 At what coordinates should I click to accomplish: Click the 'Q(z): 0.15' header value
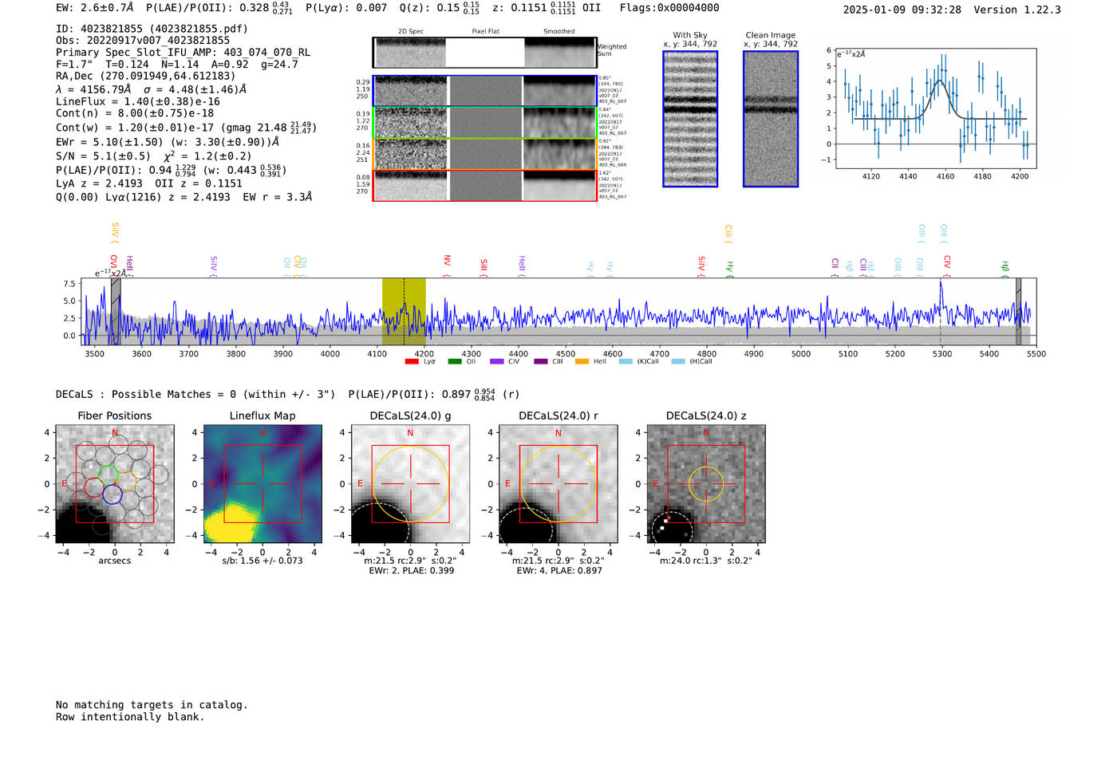pyautogui.click(x=439, y=8)
